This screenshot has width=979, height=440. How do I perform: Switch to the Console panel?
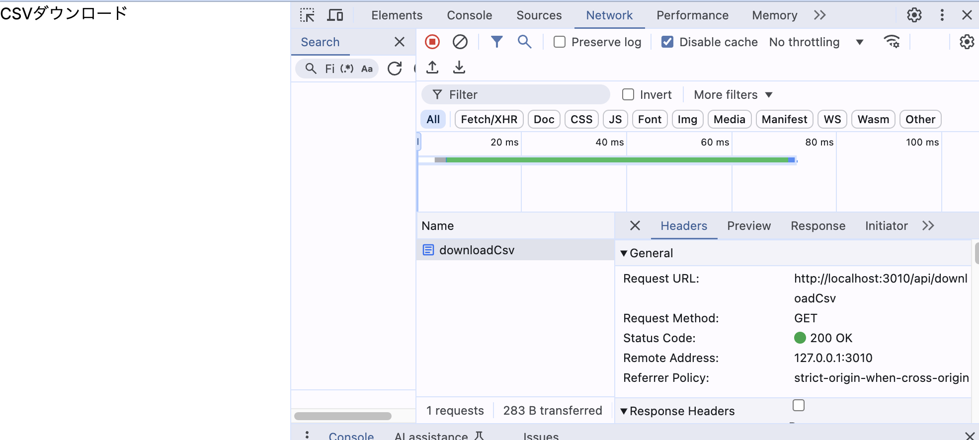(469, 15)
